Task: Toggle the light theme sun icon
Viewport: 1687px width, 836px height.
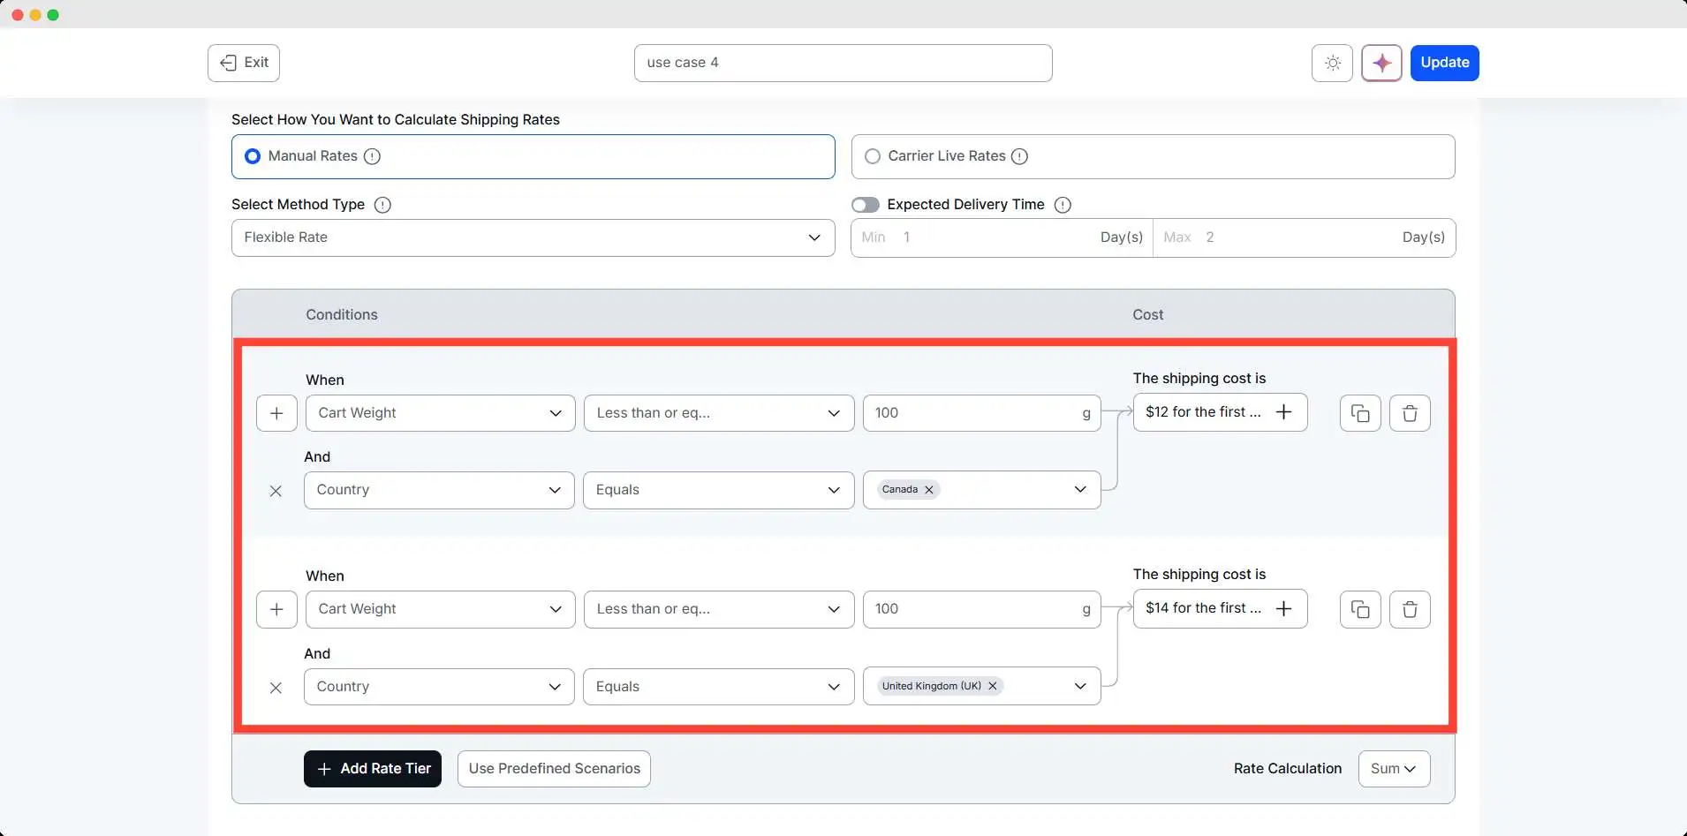Action: 1332,63
